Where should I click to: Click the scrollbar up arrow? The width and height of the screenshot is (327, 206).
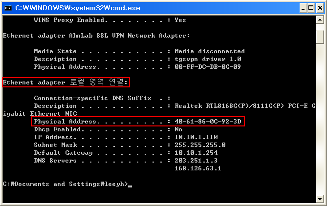pyautogui.click(x=320, y=20)
